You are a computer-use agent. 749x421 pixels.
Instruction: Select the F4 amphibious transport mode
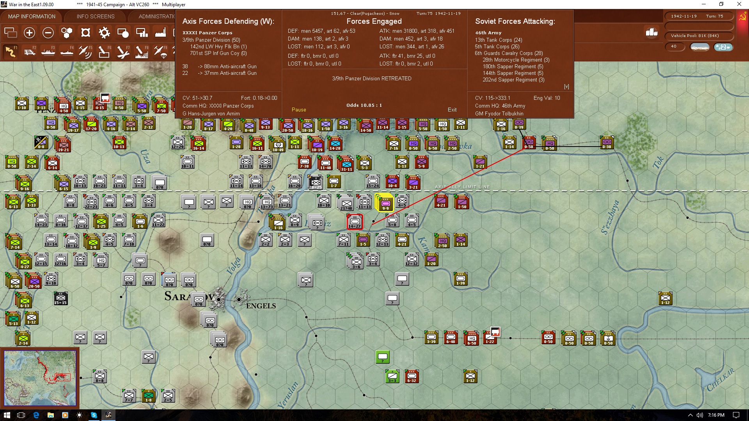click(x=67, y=52)
